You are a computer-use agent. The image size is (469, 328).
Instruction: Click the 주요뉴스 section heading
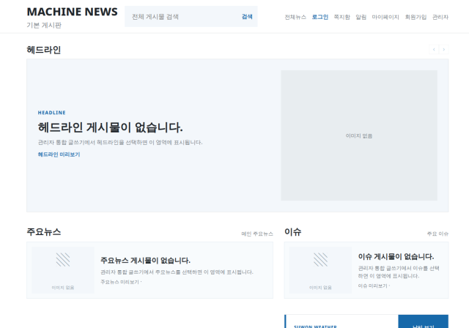[44, 232]
